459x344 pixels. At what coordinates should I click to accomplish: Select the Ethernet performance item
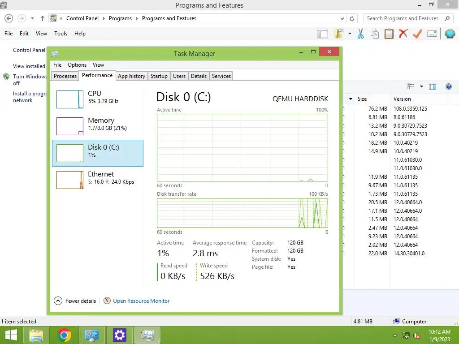pos(98,180)
